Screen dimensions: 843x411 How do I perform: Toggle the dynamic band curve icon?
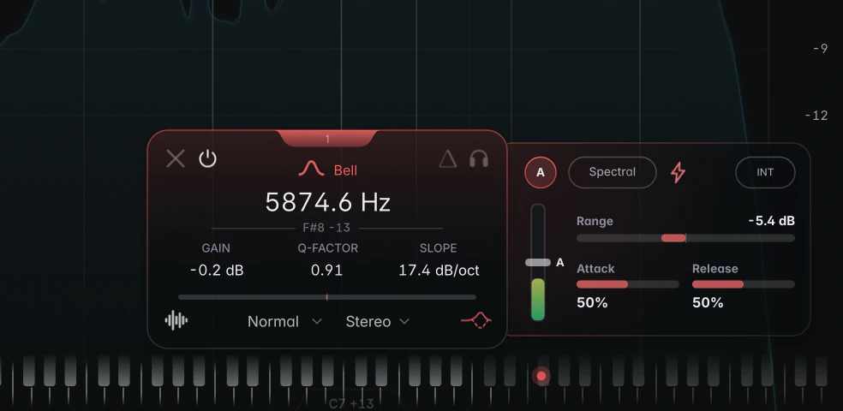[476, 321]
